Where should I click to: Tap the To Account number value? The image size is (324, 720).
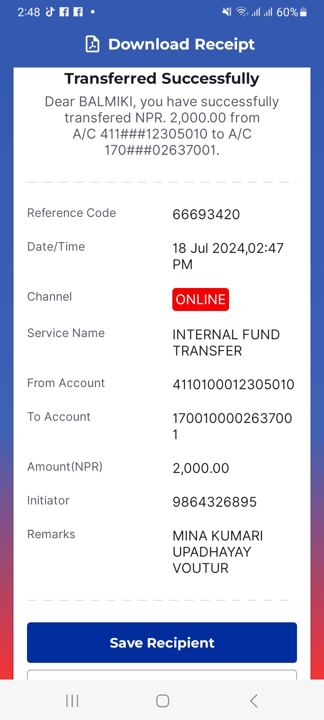point(232,426)
